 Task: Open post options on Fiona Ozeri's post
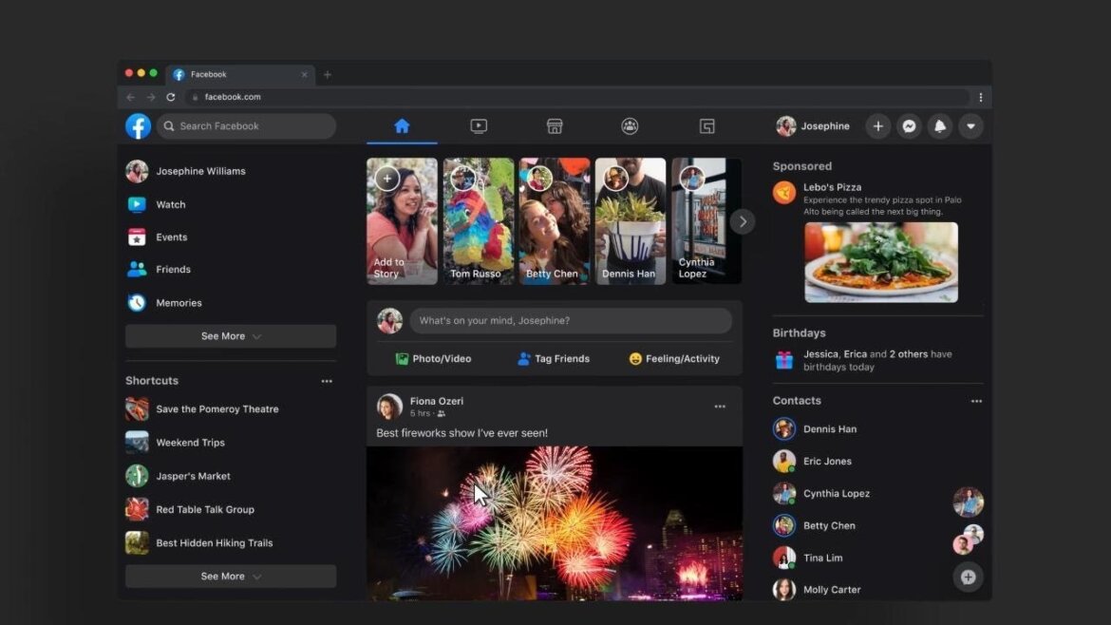pos(720,407)
